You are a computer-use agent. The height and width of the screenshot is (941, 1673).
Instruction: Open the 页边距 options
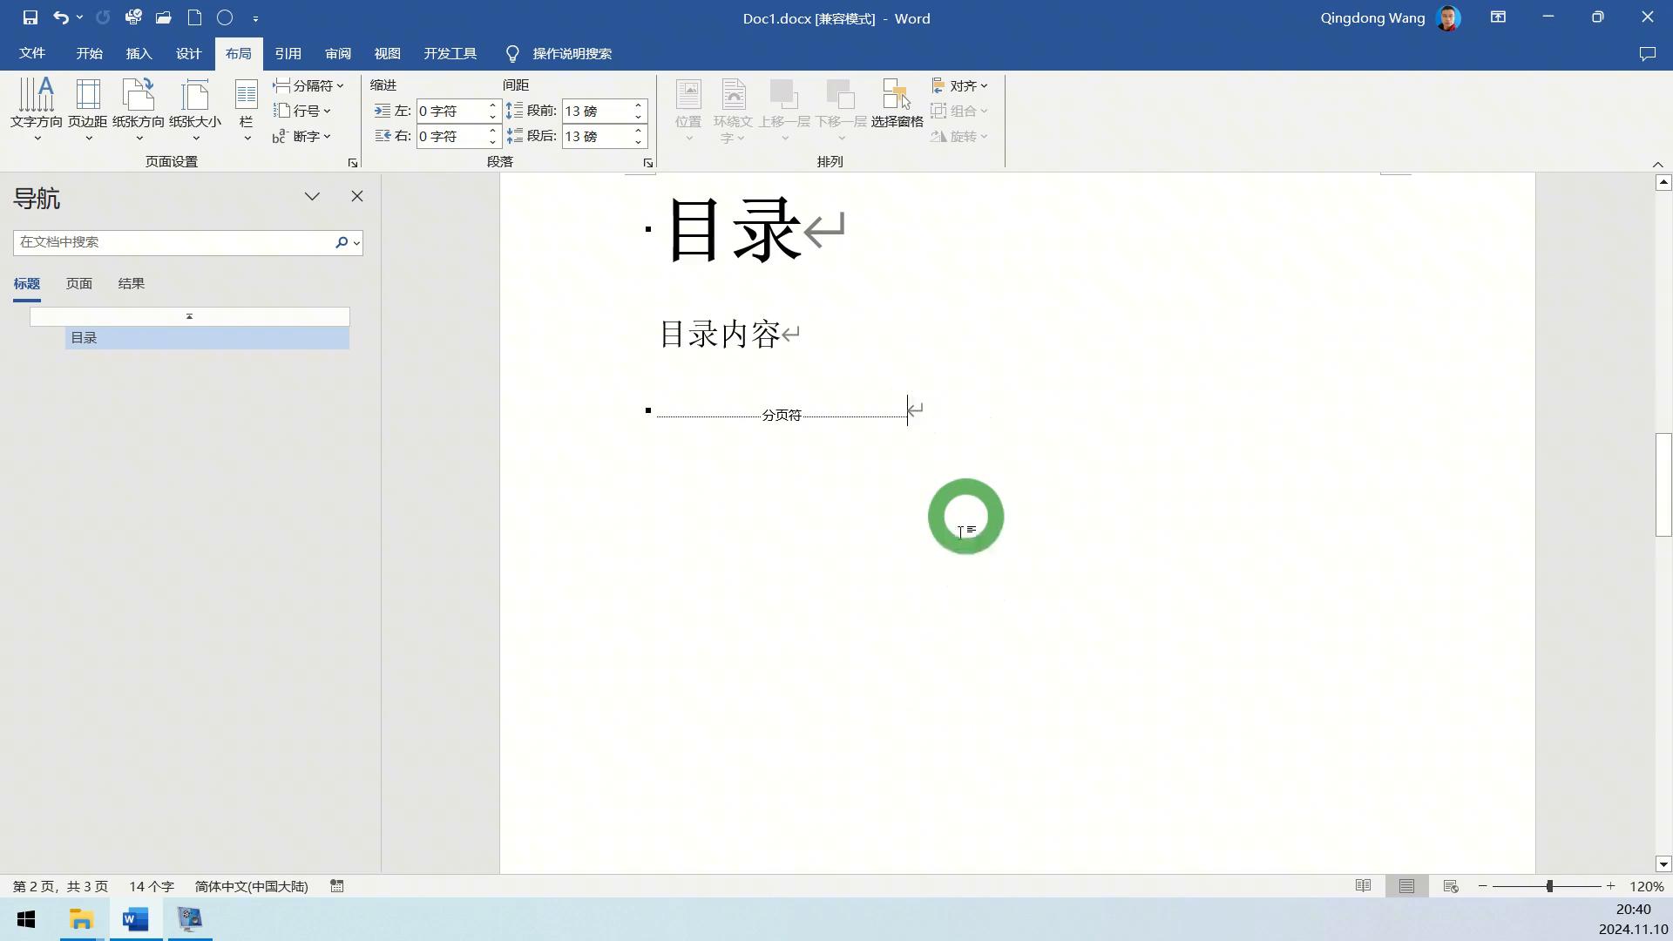point(87,108)
